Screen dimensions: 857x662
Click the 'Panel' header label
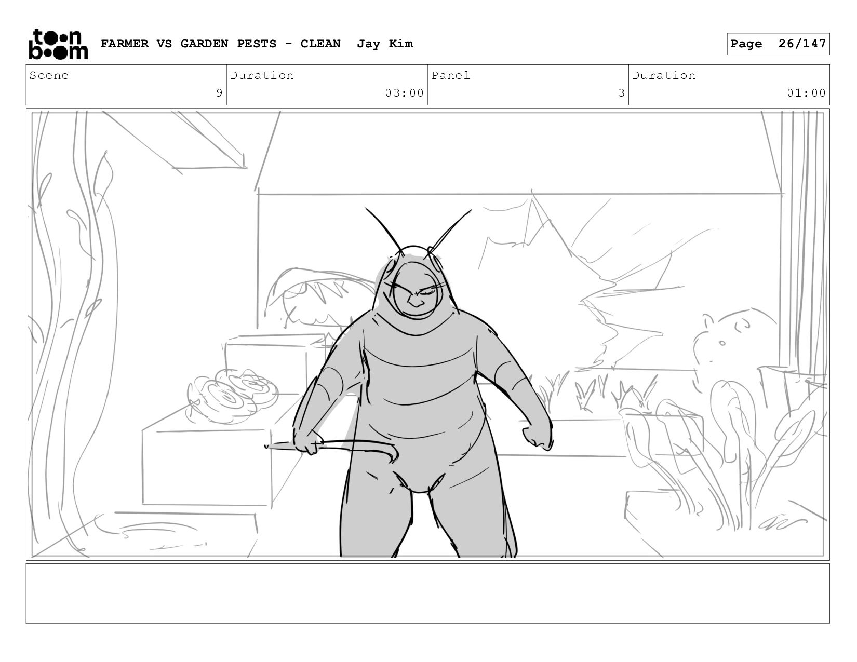451,75
